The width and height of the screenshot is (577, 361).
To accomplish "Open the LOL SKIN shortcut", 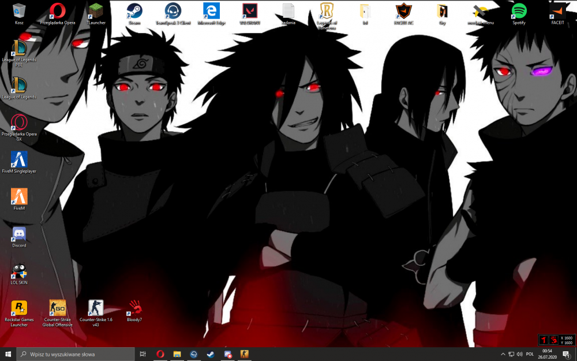I will click(x=19, y=274).
